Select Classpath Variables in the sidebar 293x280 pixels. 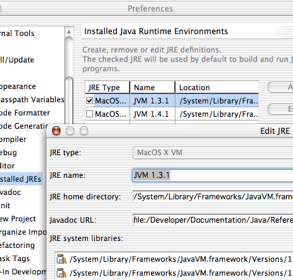[x=32, y=100]
